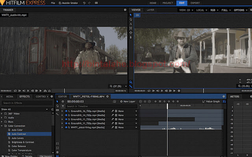Open the File menu

pos(53,3)
